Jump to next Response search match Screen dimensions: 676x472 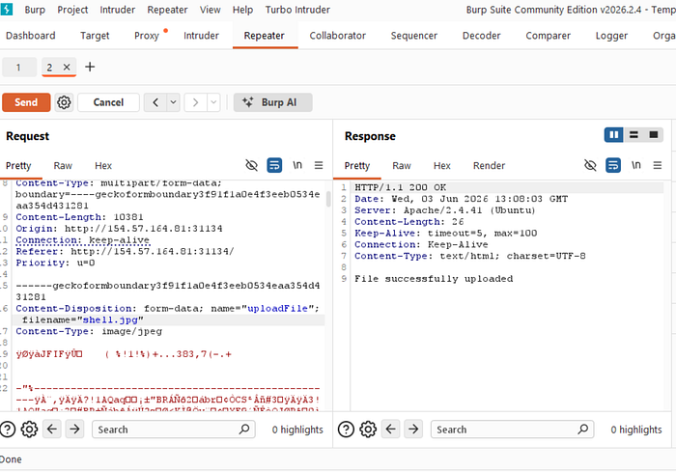click(413, 429)
